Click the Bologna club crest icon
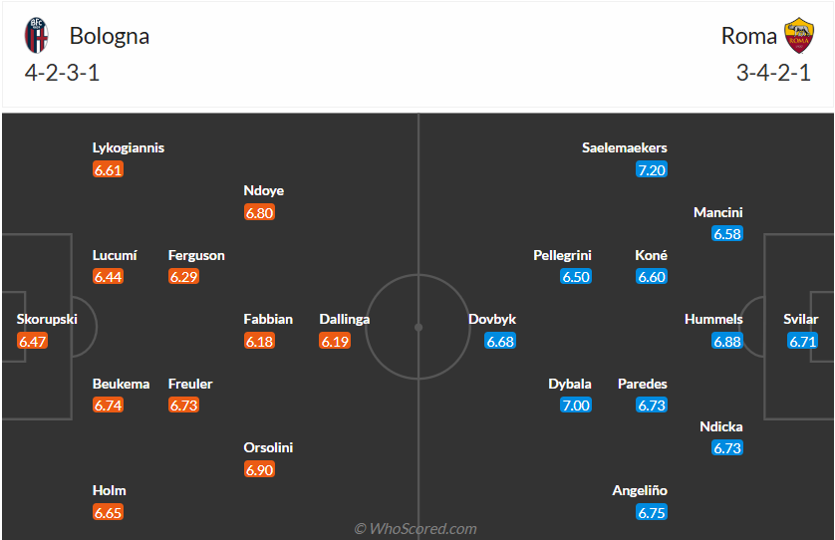 36,36
